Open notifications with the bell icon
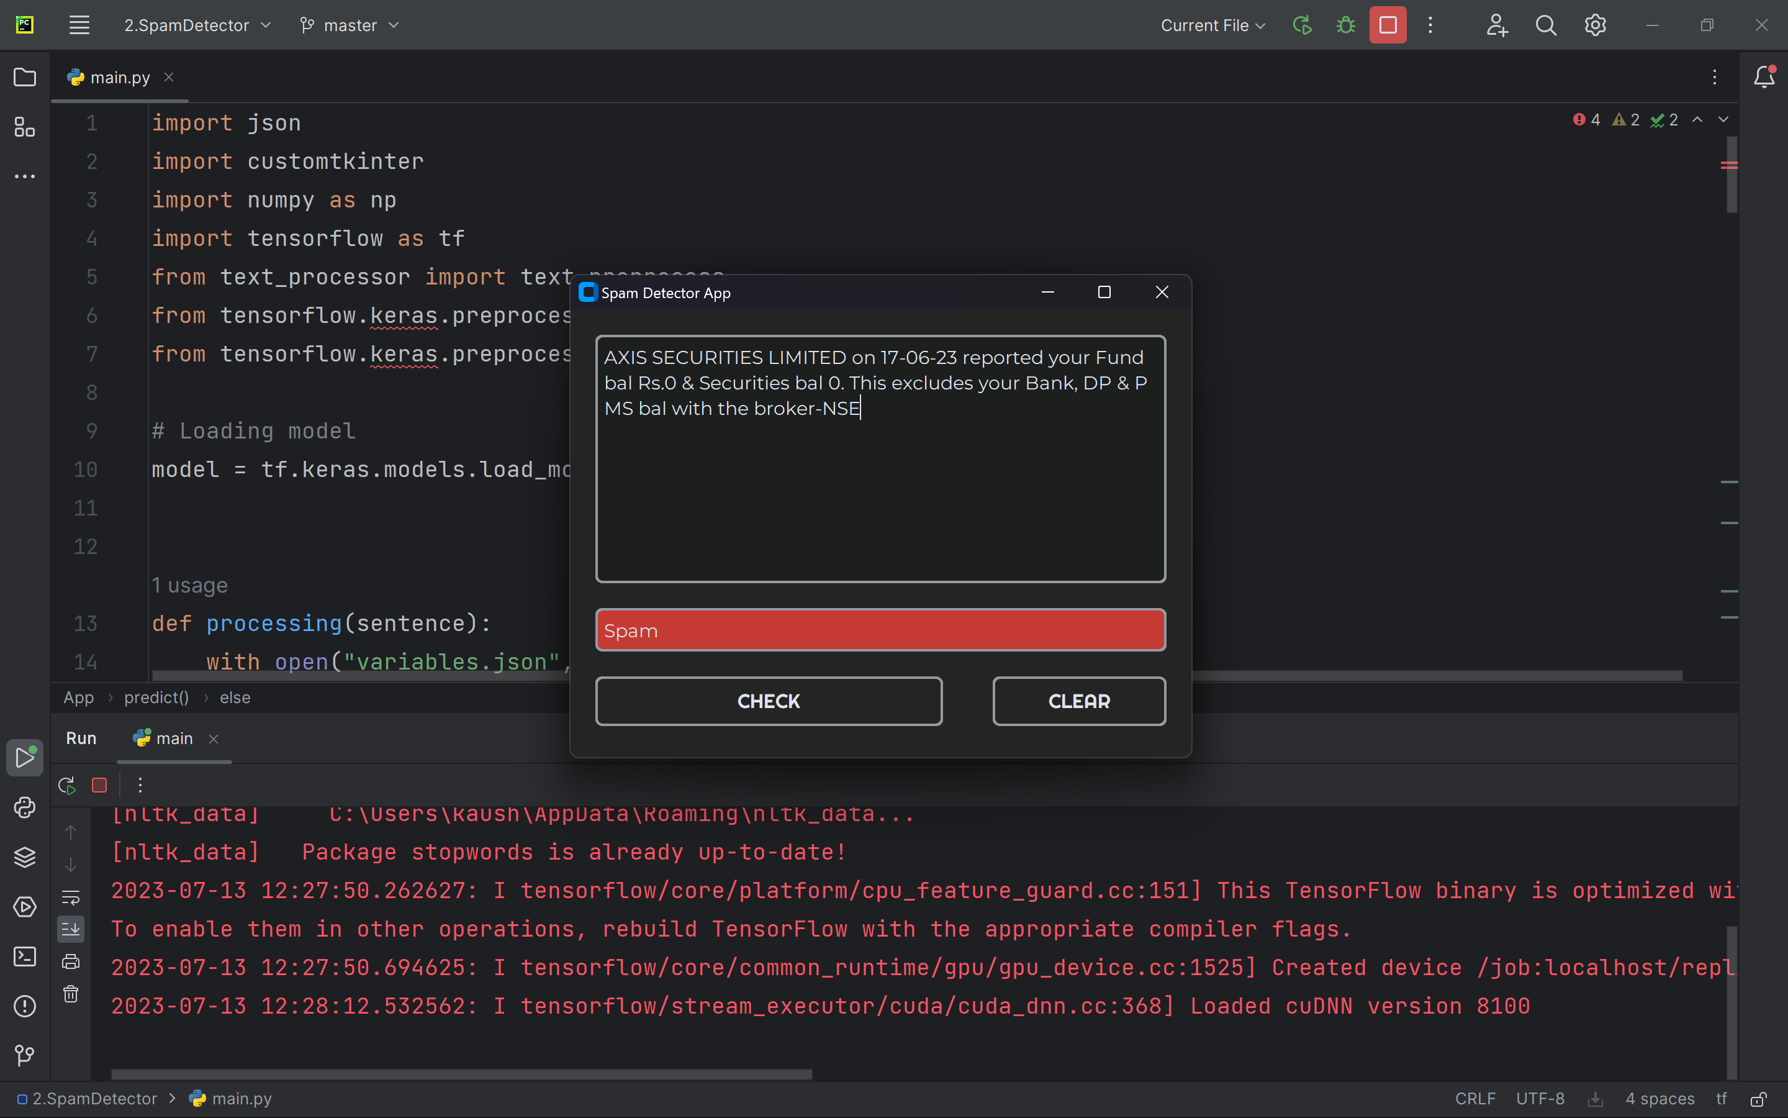 tap(1764, 76)
